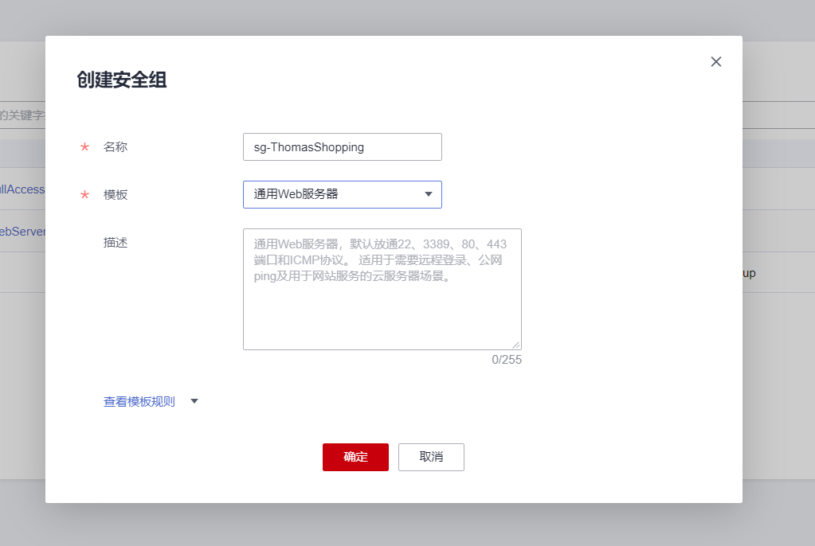The width and height of the screenshot is (815, 546).
Task: Close the 创建安全组 dialog with X
Action: [715, 62]
